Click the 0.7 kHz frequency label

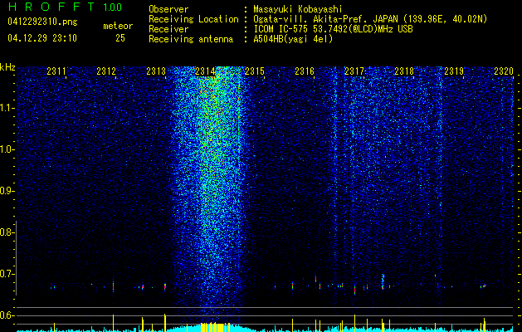pyautogui.click(x=7, y=274)
